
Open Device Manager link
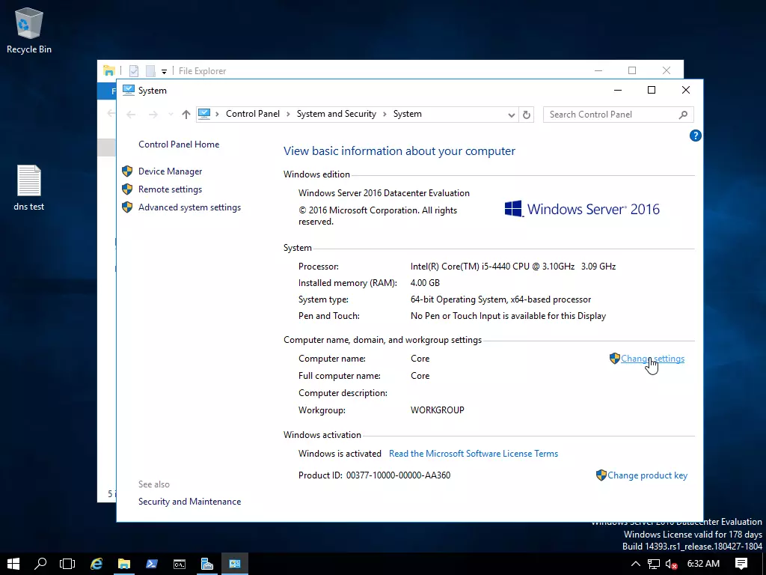170,171
